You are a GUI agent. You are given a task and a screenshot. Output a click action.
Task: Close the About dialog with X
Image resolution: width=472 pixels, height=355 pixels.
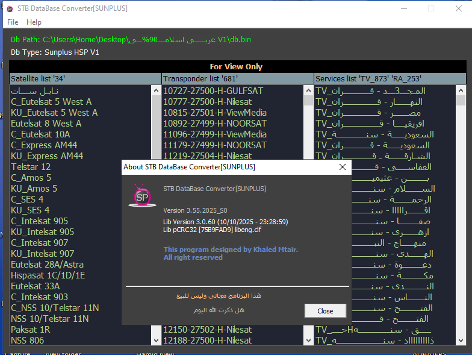coord(342,167)
